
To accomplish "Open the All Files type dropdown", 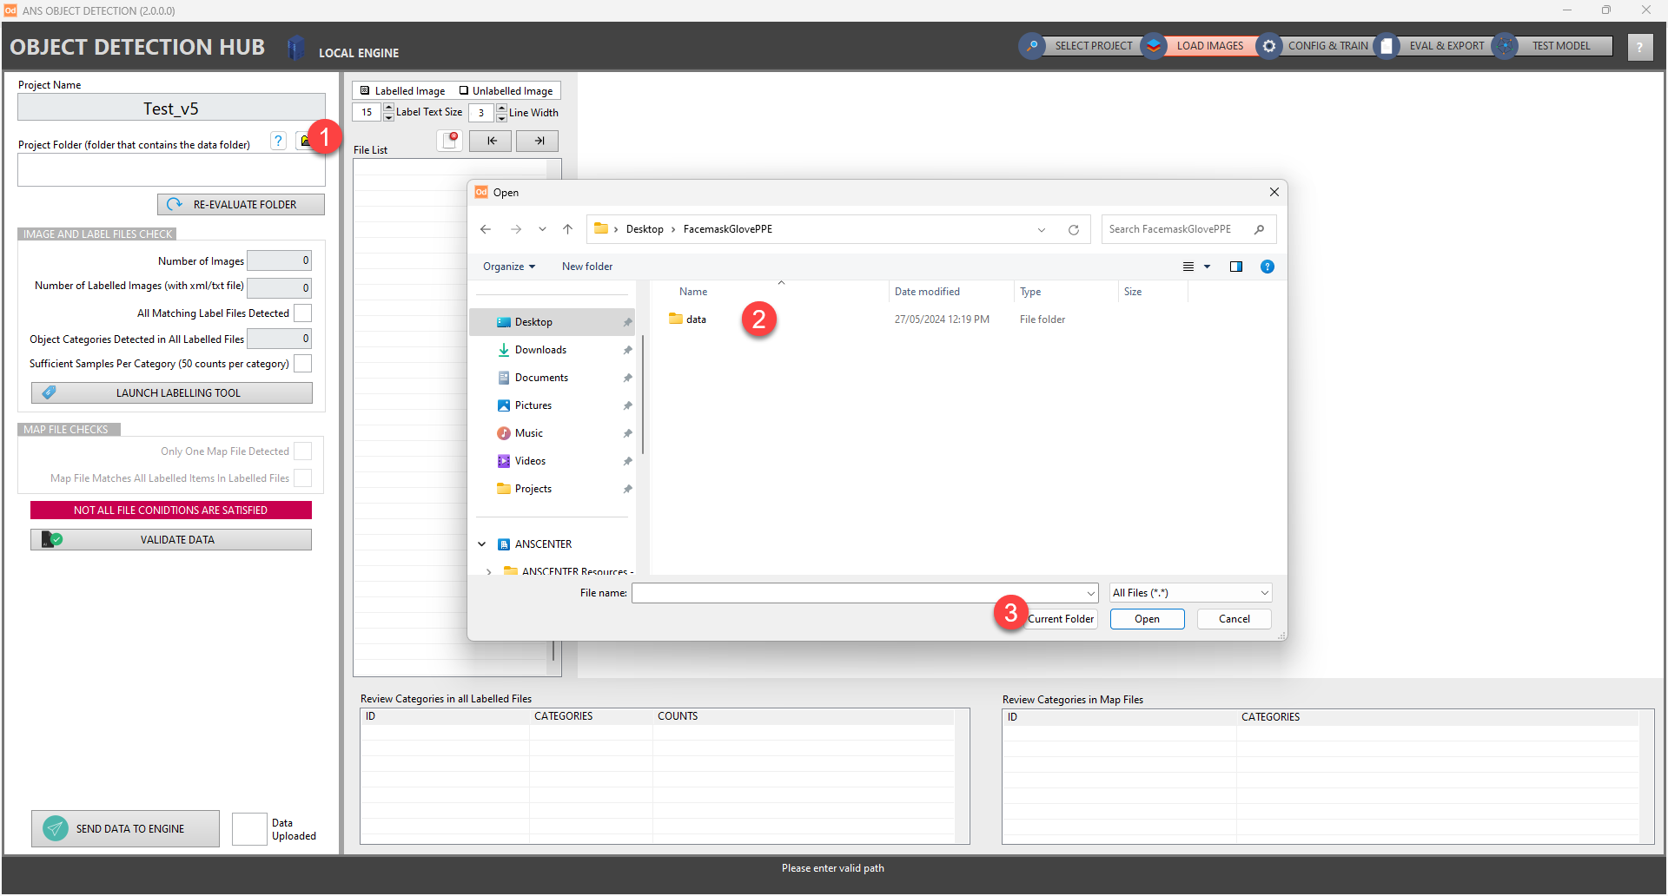I will tap(1190, 593).
